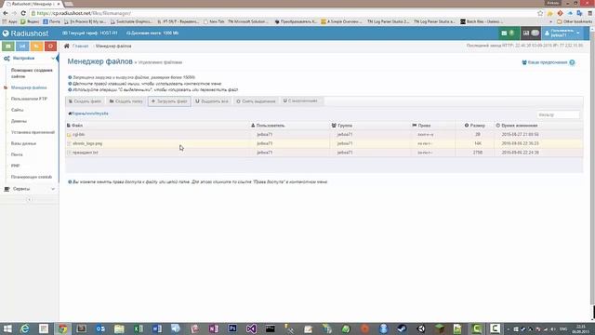Open Excel from the taskbar

(139, 328)
